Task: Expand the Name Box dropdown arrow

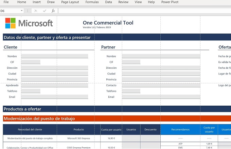Action: 22,11
